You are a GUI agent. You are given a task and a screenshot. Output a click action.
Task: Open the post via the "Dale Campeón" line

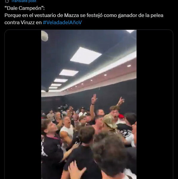[24, 8]
